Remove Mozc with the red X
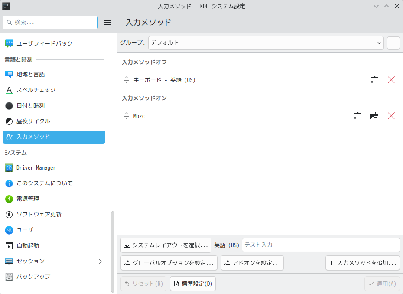The width and height of the screenshot is (403, 294). [391, 116]
